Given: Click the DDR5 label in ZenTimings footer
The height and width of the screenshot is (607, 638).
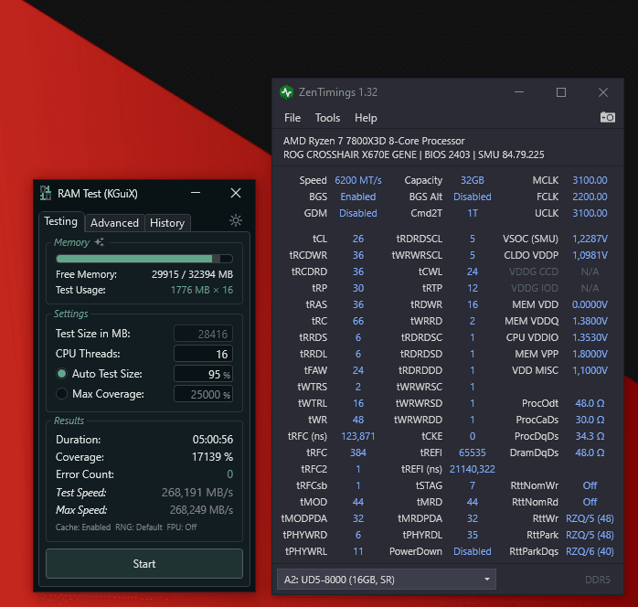Looking at the screenshot, I should click(x=598, y=580).
